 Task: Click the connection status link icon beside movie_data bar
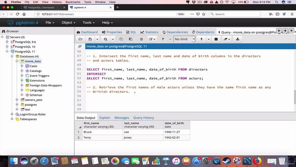[x=80, y=46]
